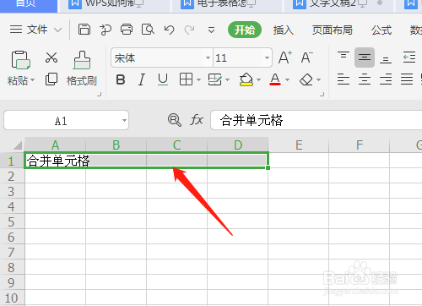This screenshot has width=422, height=306.
Task: Click the zoom magnifier beside fx
Action: click(175, 120)
